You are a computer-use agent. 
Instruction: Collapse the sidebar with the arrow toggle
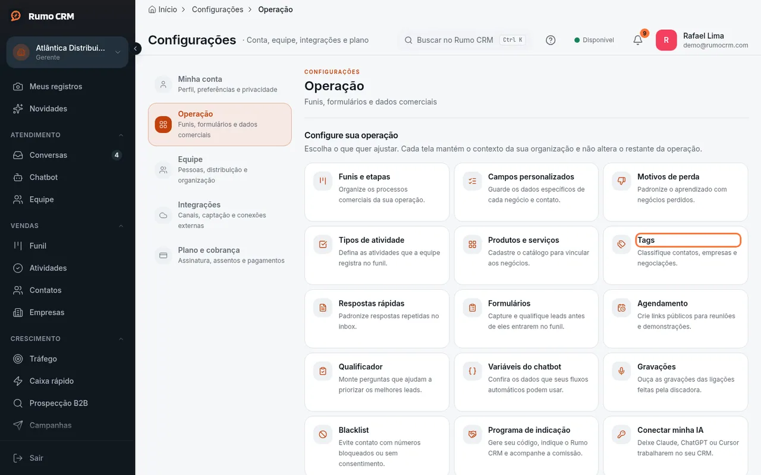(x=136, y=49)
